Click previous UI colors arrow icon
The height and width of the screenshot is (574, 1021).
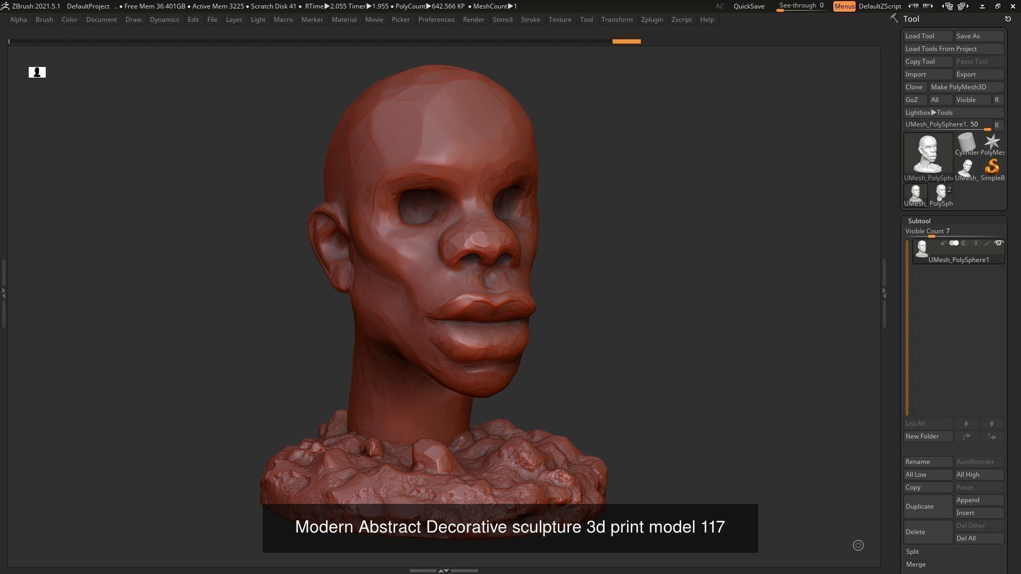coord(913,6)
